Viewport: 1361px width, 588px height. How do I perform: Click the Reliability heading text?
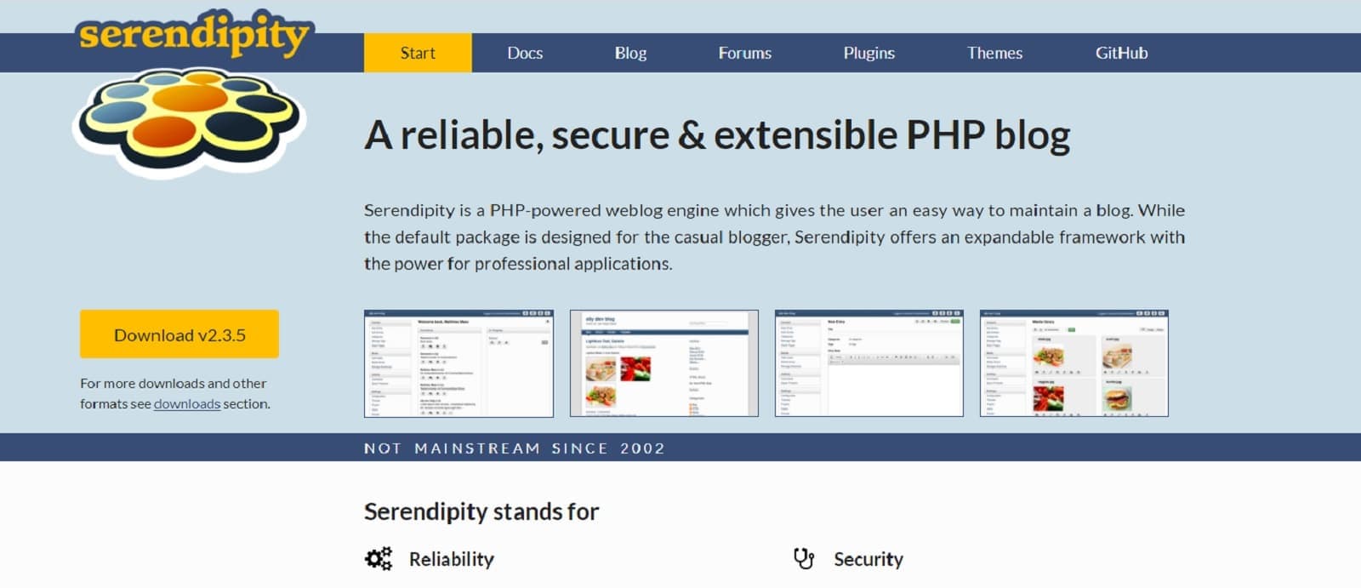452,559
